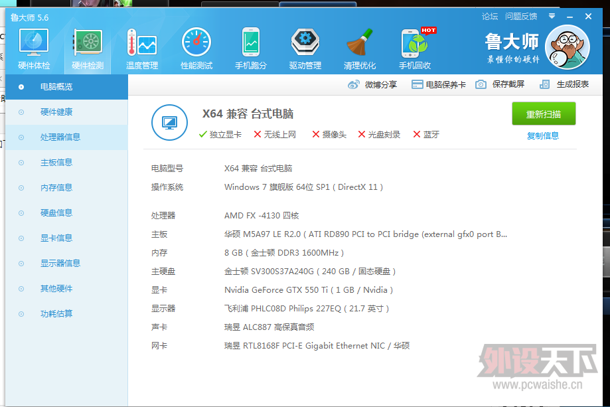Image resolution: width=610 pixels, height=407 pixels.
Task: Open the title bar dropdown menu arrow
Action: pos(552,17)
